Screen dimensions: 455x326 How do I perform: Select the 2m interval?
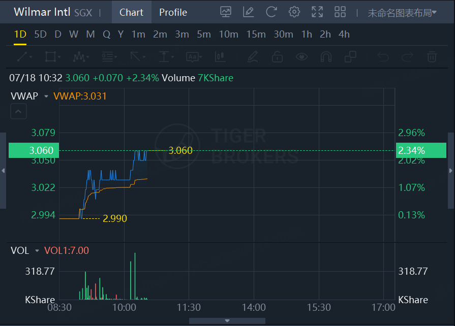click(160, 35)
